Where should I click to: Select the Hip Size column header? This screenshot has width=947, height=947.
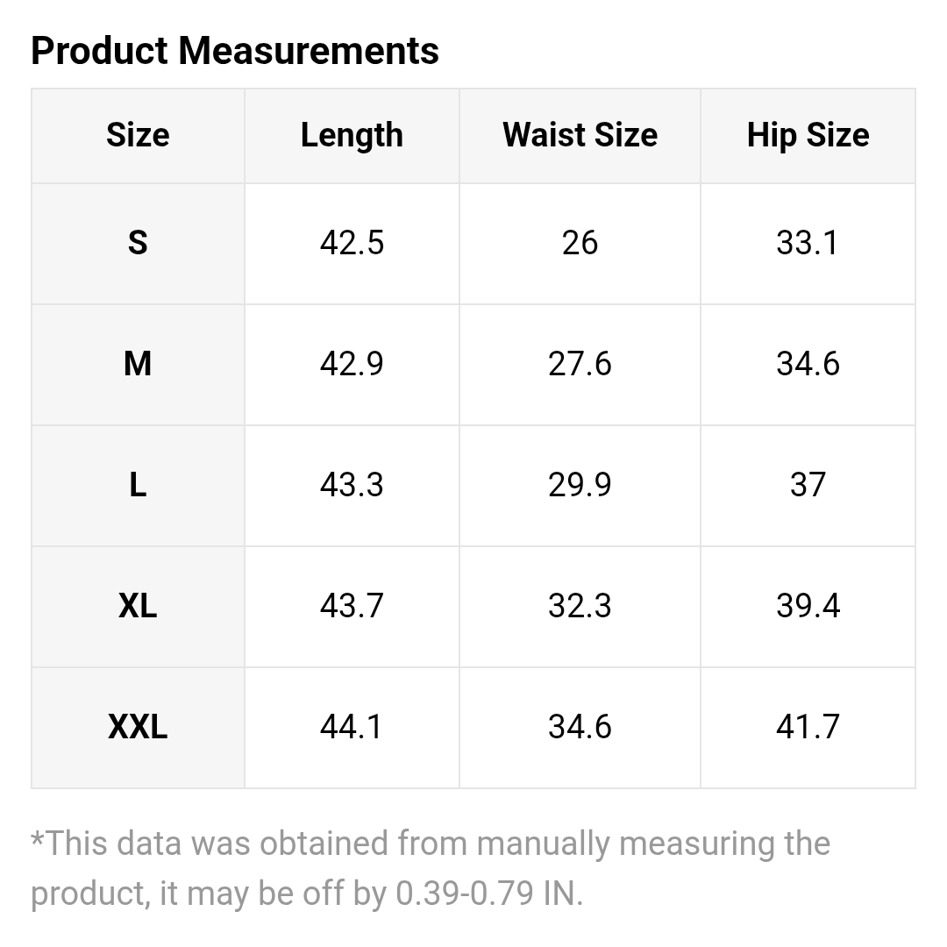808,135
